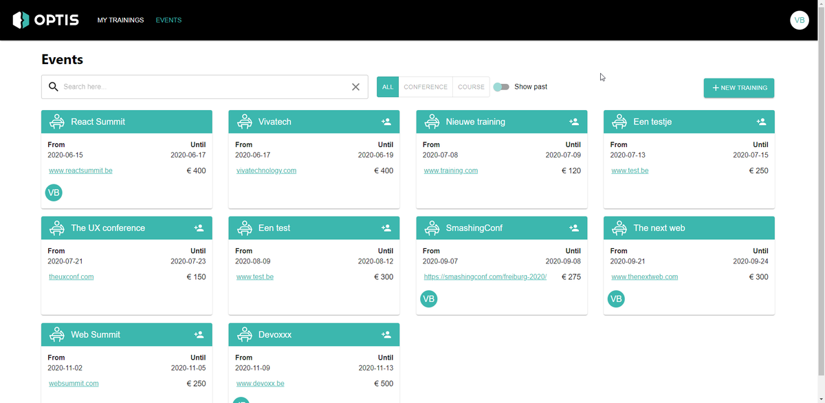Click the Devoxxx card icon
This screenshot has height=403, width=825.
click(x=245, y=335)
